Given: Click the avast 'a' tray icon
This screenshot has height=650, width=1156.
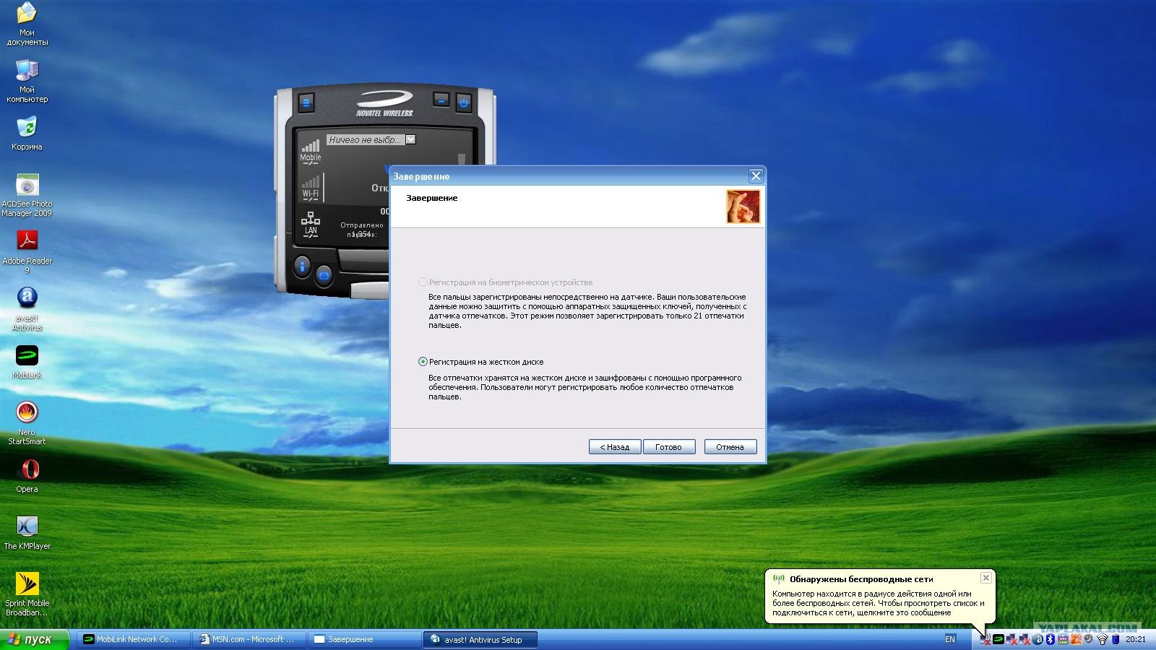Looking at the screenshot, I should pyautogui.click(x=1038, y=639).
